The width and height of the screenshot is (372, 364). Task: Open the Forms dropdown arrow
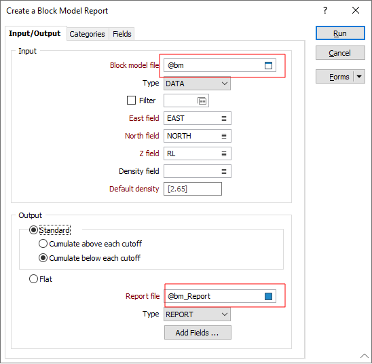[359, 77]
